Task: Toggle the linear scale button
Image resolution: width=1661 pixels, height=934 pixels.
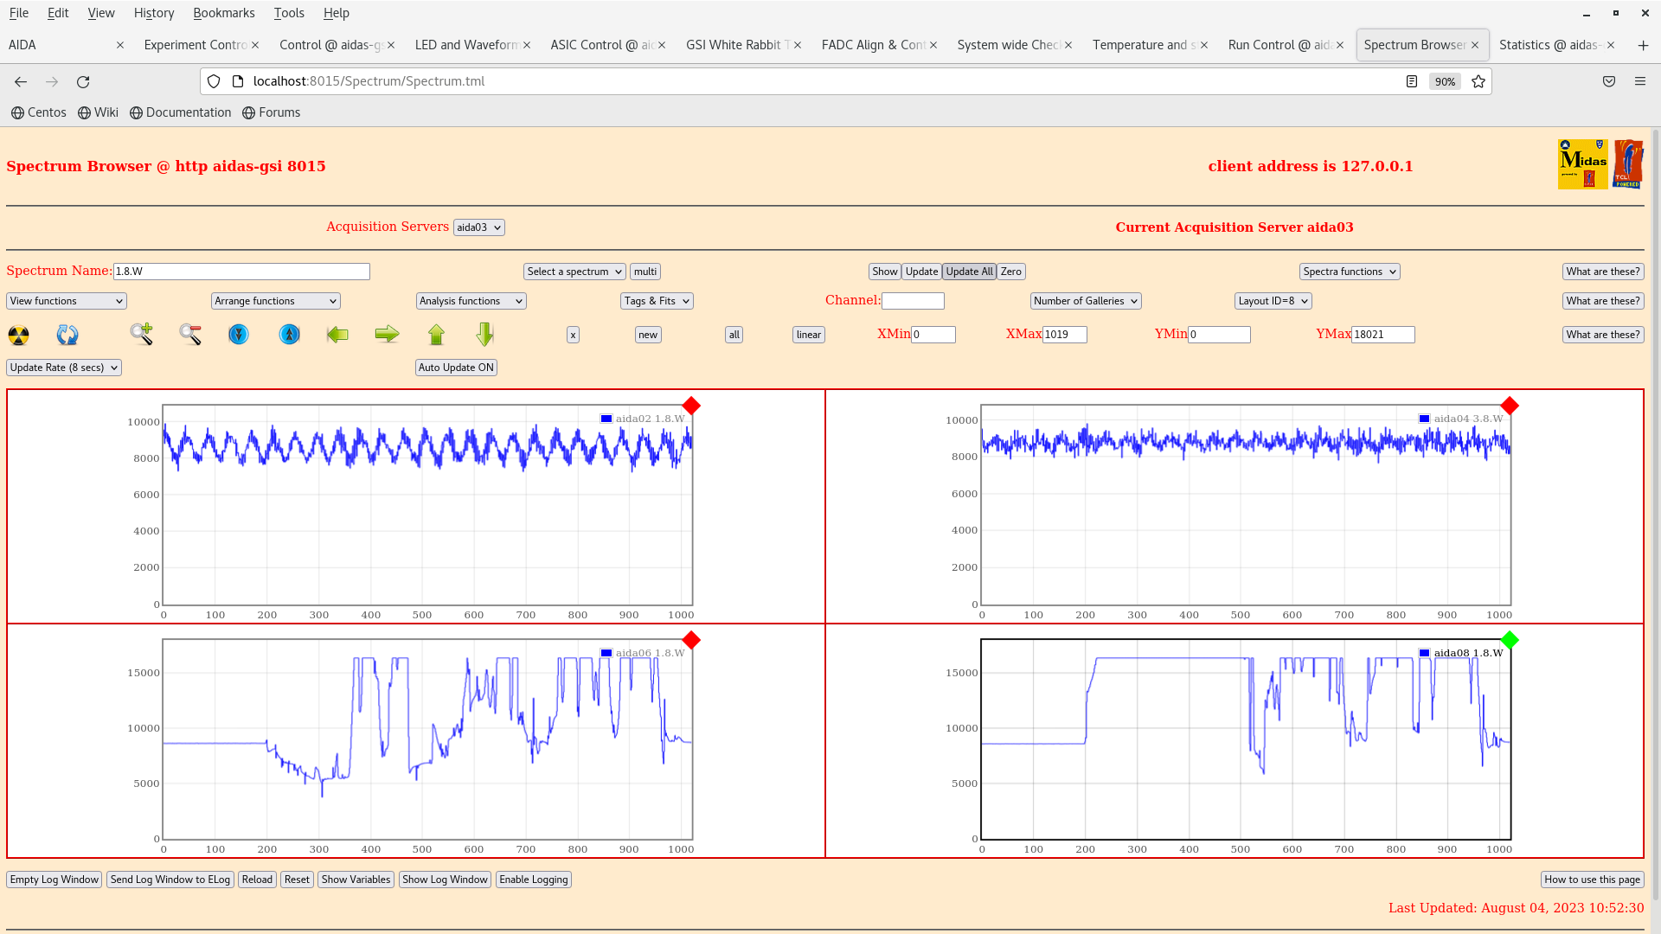Action: [808, 335]
